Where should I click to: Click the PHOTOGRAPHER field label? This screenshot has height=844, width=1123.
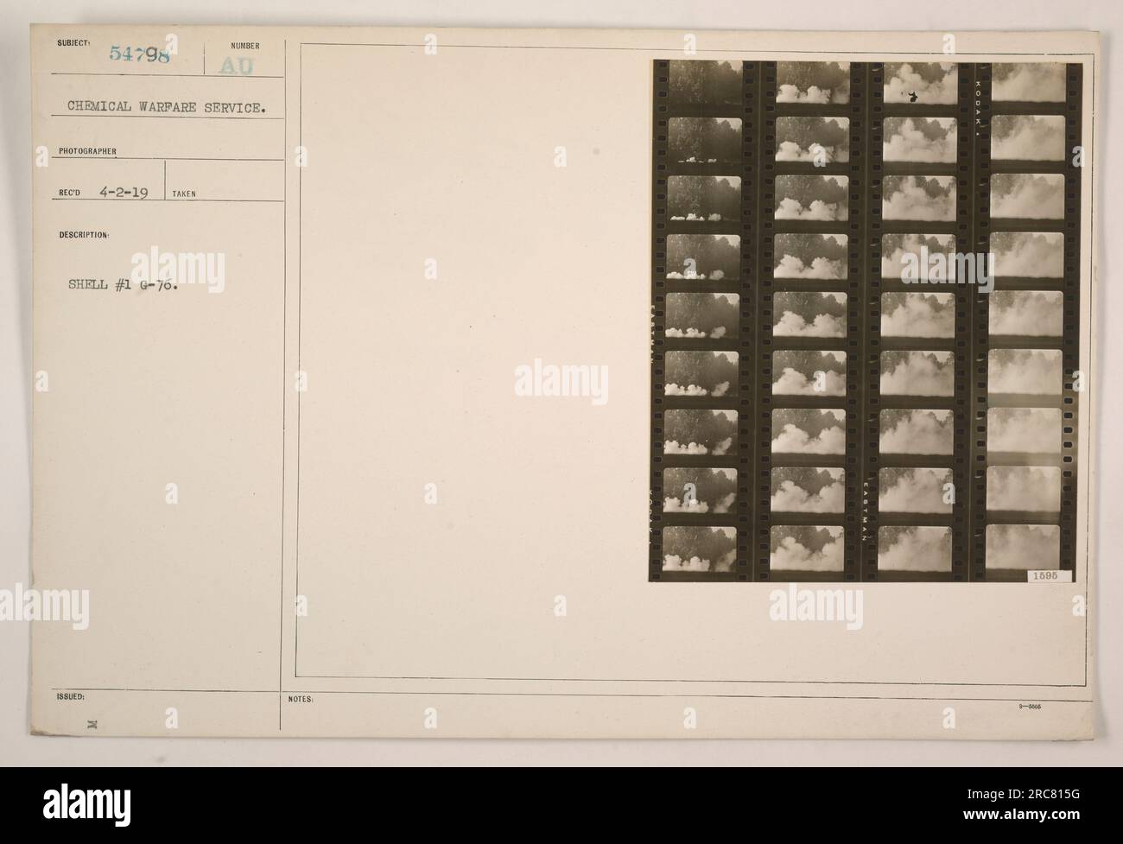88,149
